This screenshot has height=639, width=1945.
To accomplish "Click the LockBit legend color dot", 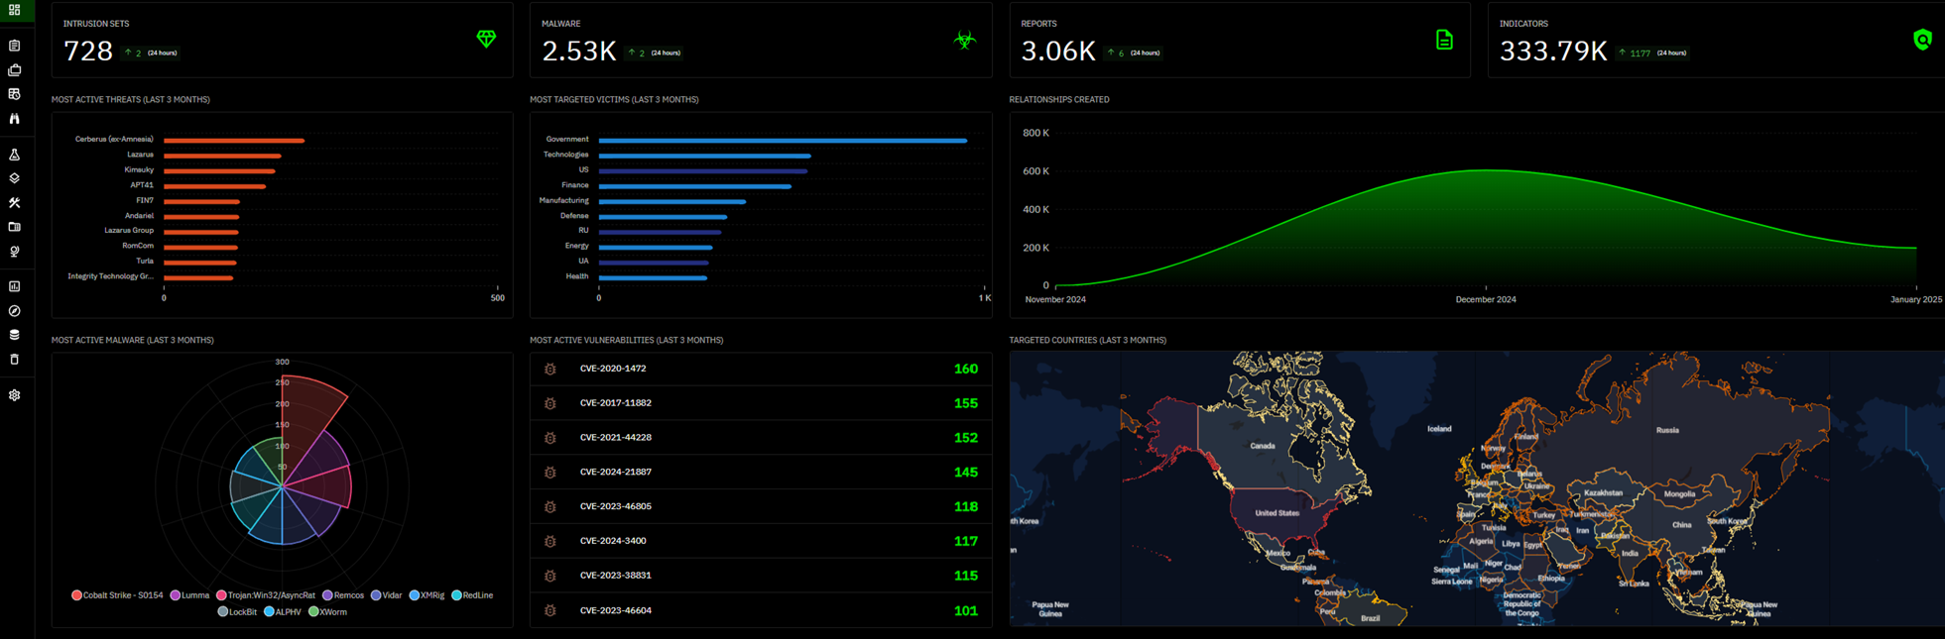I will [223, 612].
